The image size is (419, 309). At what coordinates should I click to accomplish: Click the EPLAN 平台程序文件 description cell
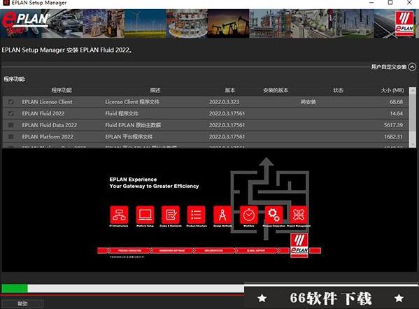129,137
